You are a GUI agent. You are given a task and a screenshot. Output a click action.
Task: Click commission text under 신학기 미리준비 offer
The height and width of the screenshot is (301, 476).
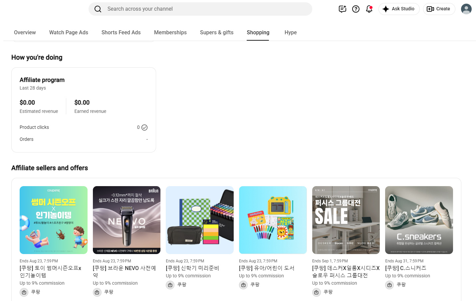tap(188, 276)
